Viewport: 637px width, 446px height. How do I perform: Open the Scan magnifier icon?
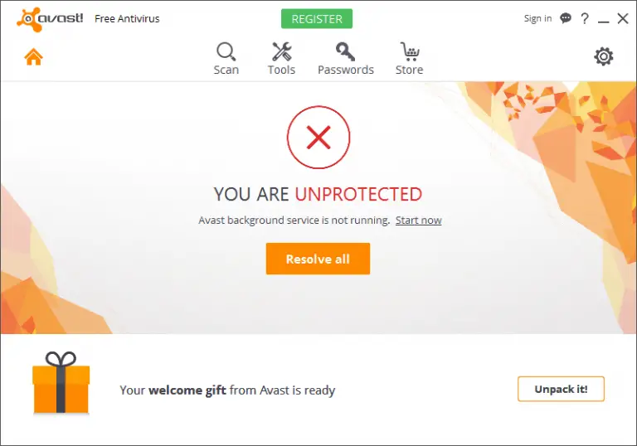[x=226, y=51]
